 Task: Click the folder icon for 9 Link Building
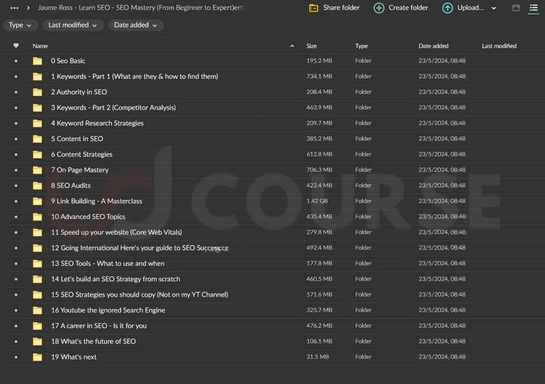point(37,201)
